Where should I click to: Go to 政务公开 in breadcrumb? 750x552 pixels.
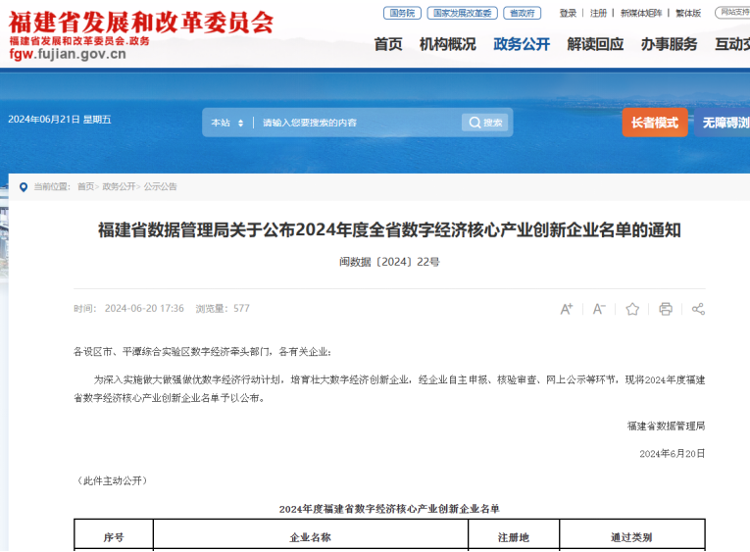[119, 186]
